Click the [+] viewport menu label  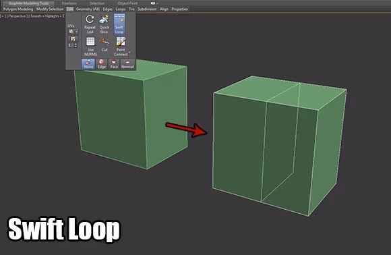coord(3,16)
